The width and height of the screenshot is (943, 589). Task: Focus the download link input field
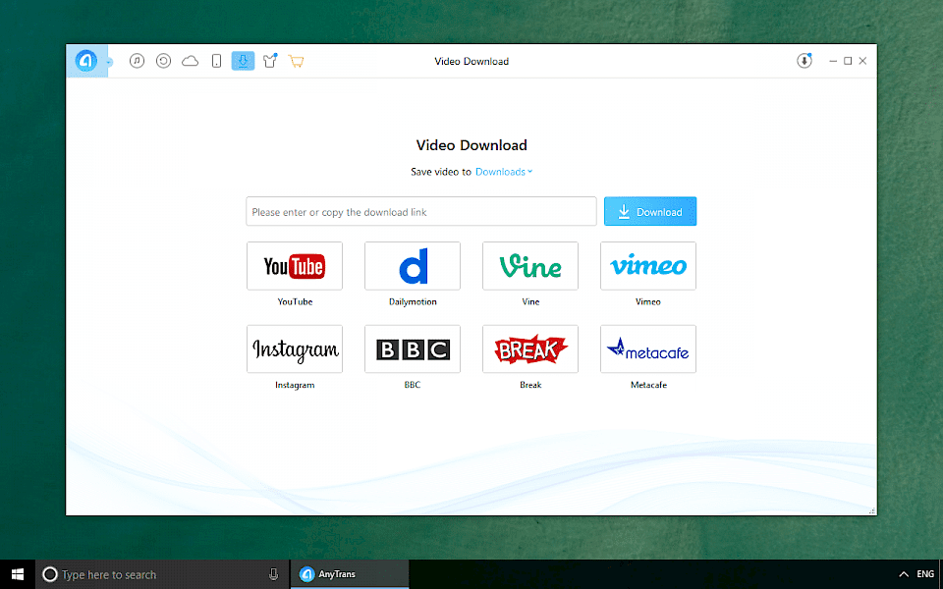pos(421,212)
